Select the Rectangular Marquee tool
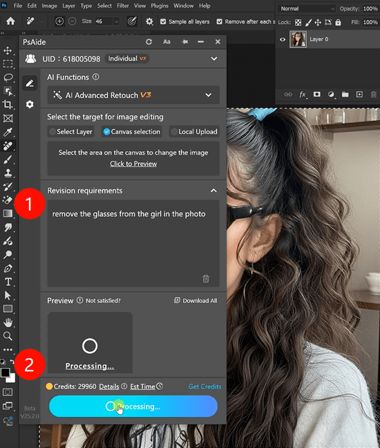 [x=8, y=64]
